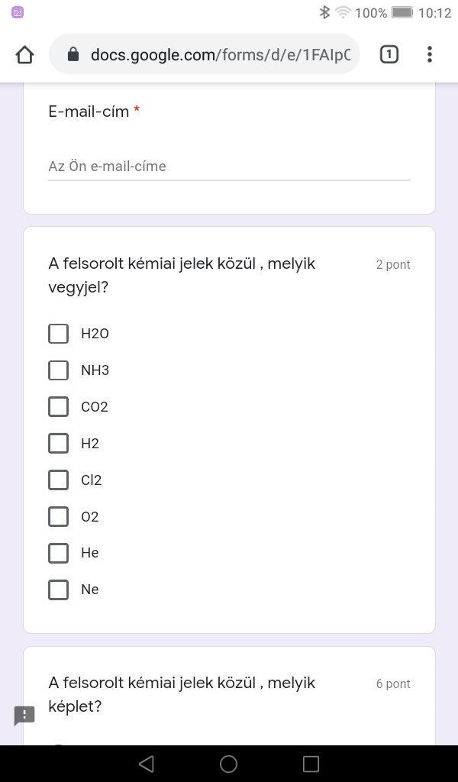Tap the Bluetooth status bar icon
The width and height of the screenshot is (458, 782).
click(324, 12)
